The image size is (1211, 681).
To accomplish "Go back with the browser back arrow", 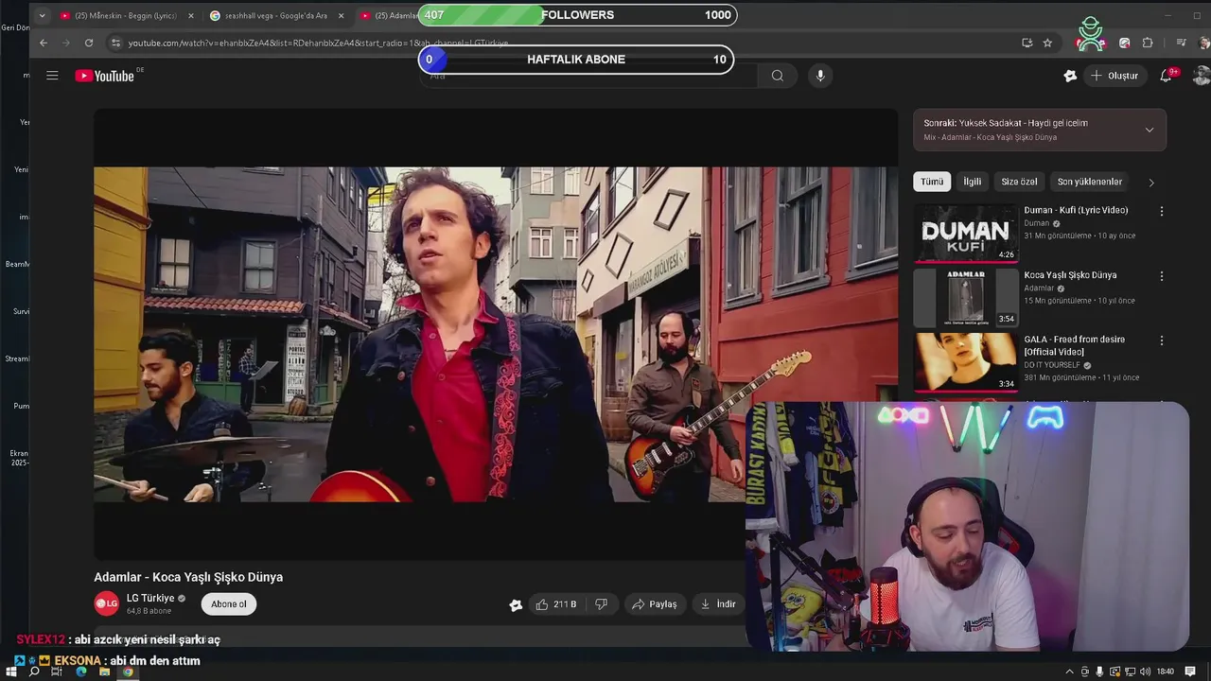I will tap(44, 43).
